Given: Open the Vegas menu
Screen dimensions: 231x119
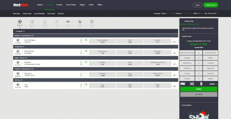Looking at the screenshot, I should (82, 5).
